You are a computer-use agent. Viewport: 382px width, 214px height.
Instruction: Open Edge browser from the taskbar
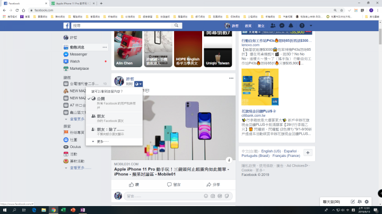(x=34, y=210)
